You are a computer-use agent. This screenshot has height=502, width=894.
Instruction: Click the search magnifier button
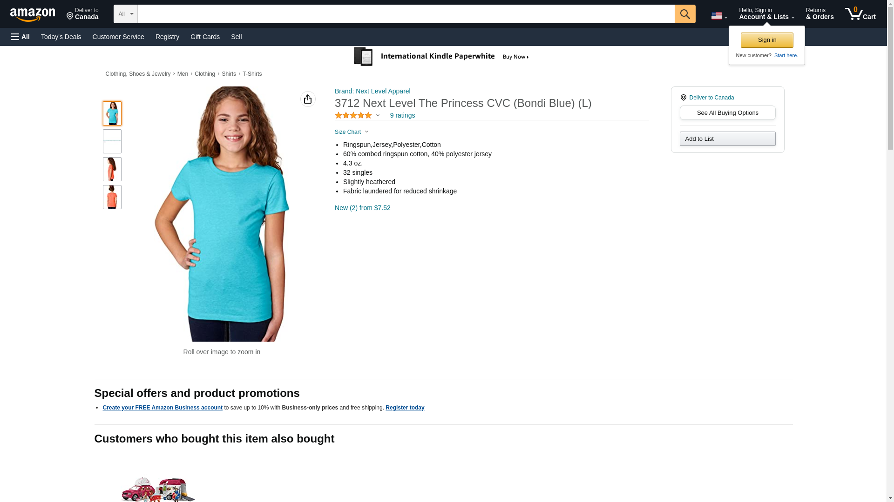[x=684, y=14]
